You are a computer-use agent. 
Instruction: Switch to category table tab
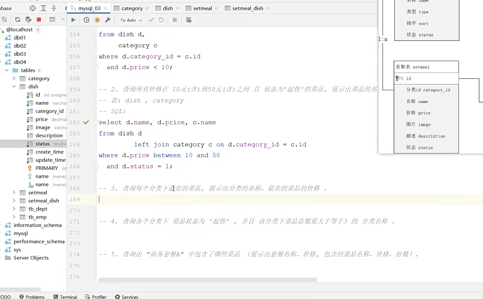click(x=132, y=8)
